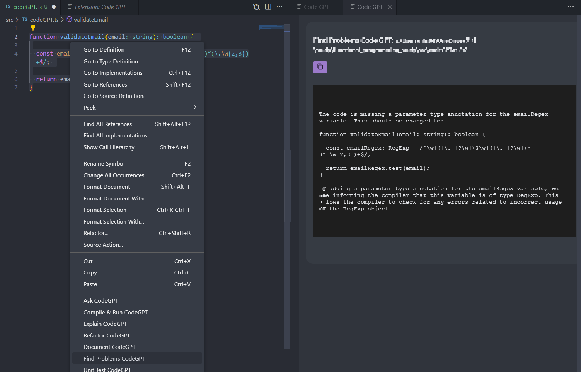Click the editor minimap
This screenshot has width=581, height=372.
[271, 27]
